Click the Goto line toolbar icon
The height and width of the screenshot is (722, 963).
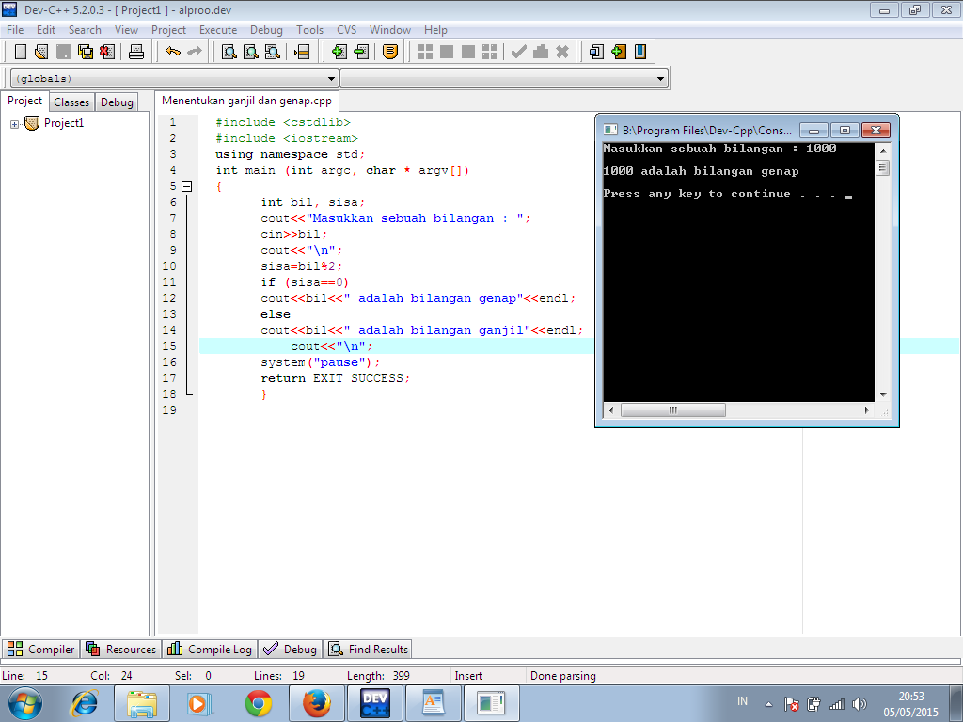[302, 52]
